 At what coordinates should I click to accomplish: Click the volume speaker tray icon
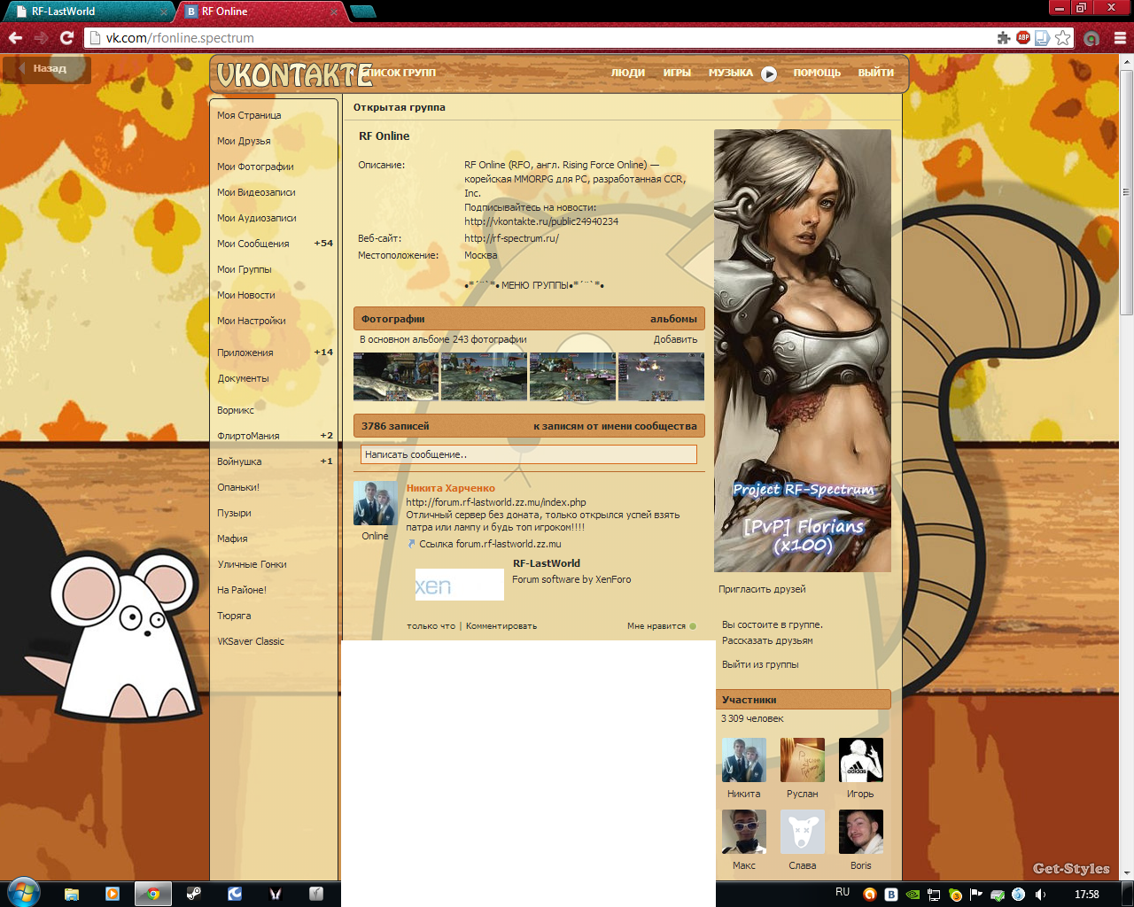coord(1040,895)
